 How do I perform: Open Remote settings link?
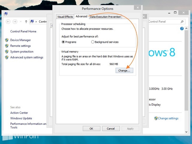[x=21, y=46]
